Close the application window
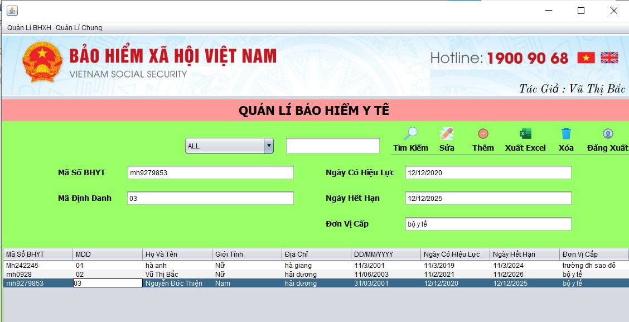This screenshot has width=629, height=322. (x=614, y=11)
